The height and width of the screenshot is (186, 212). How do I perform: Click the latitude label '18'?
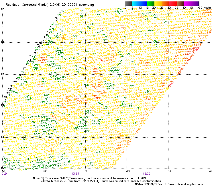pyautogui.click(x=2, y=42)
